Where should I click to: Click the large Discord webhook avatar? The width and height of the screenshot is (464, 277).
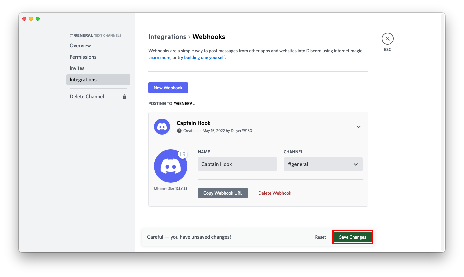point(170,166)
